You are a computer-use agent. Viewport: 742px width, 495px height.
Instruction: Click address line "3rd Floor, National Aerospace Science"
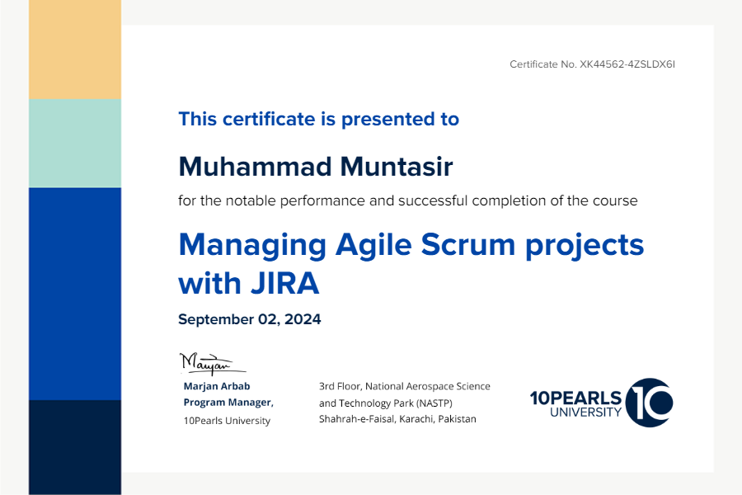(x=405, y=387)
